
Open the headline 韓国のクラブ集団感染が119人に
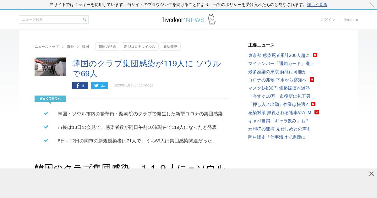point(147,69)
